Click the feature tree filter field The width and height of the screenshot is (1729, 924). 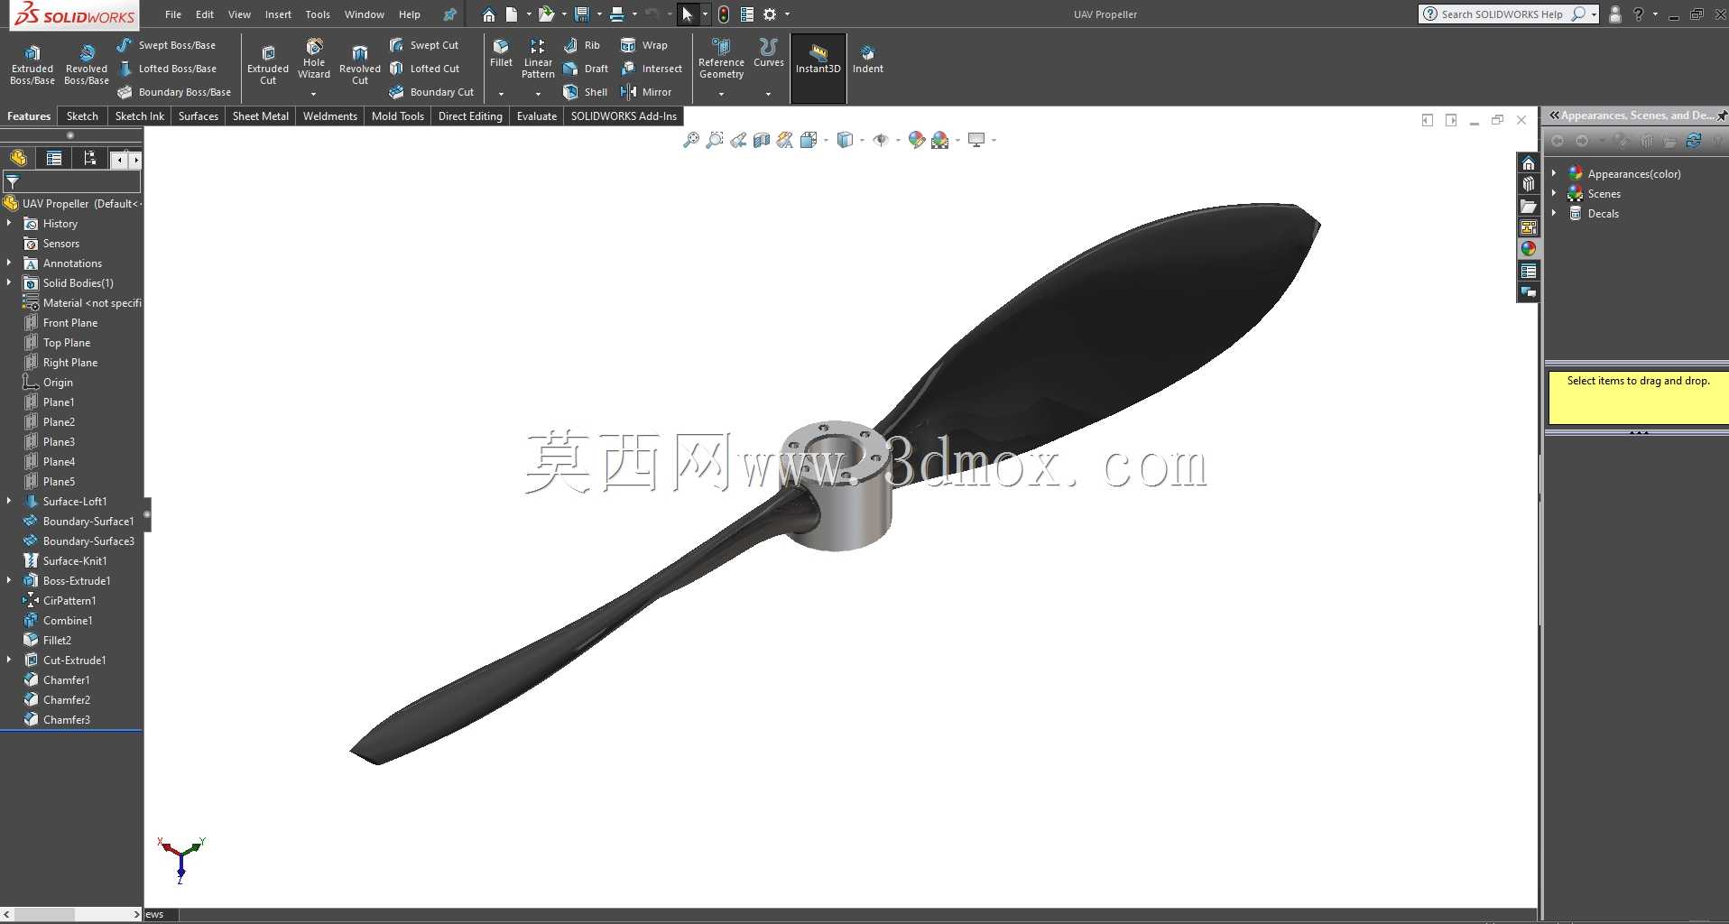(72, 181)
